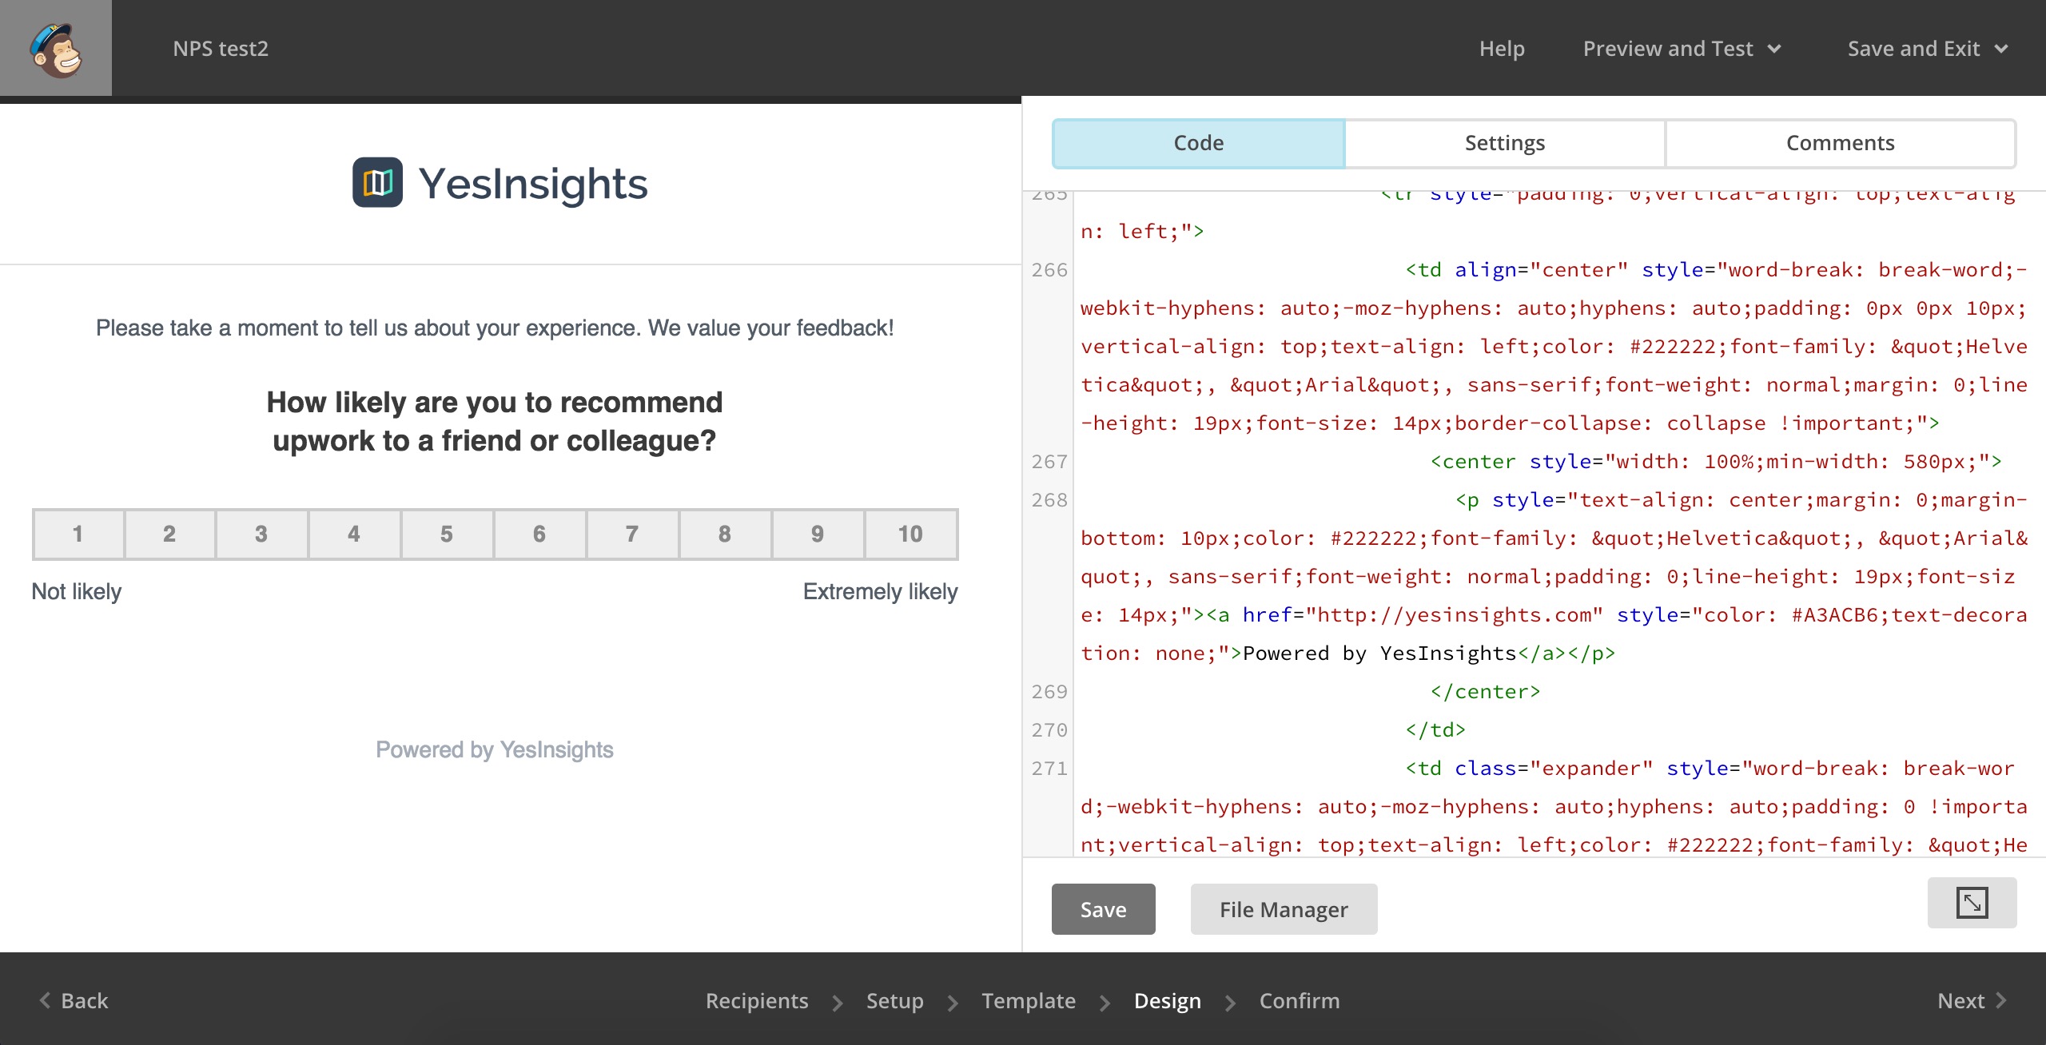This screenshot has width=2046, height=1045.
Task: Click line number 268 in the gutter
Action: point(1049,500)
